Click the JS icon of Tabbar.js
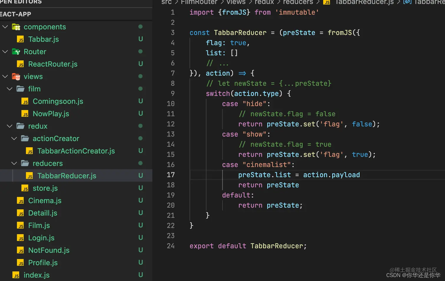The width and height of the screenshot is (445, 281). click(20, 39)
